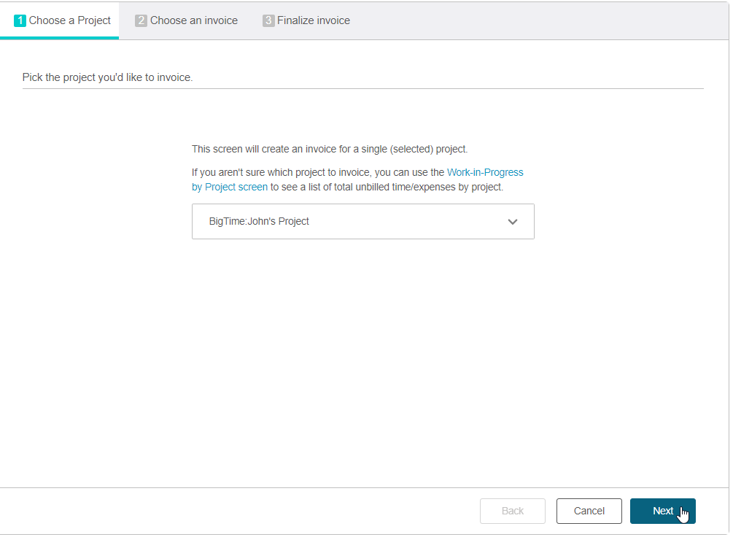Cancel the invoice wizard
This screenshot has width=733, height=537.
[589, 511]
